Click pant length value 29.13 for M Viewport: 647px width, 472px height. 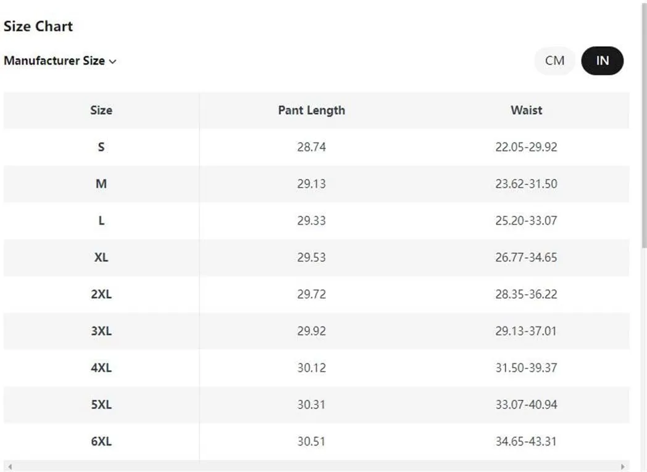point(311,184)
